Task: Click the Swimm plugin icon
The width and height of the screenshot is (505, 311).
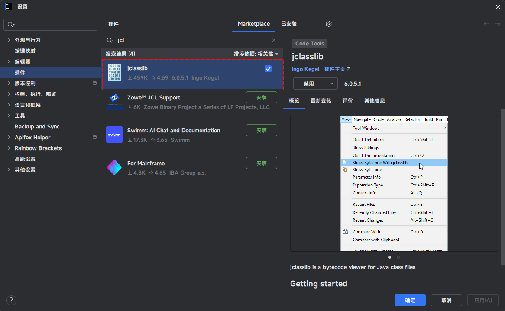Action: pyautogui.click(x=114, y=135)
